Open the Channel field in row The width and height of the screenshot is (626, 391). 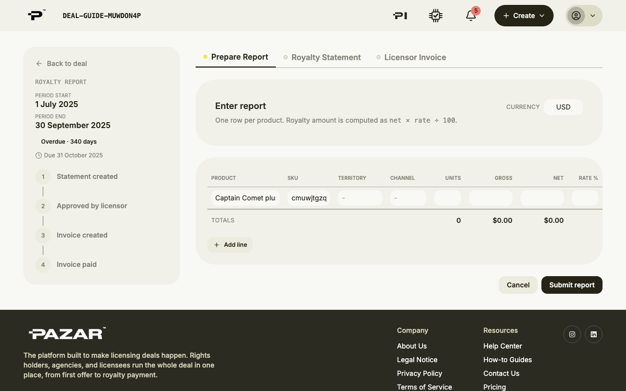[x=408, y=198]
